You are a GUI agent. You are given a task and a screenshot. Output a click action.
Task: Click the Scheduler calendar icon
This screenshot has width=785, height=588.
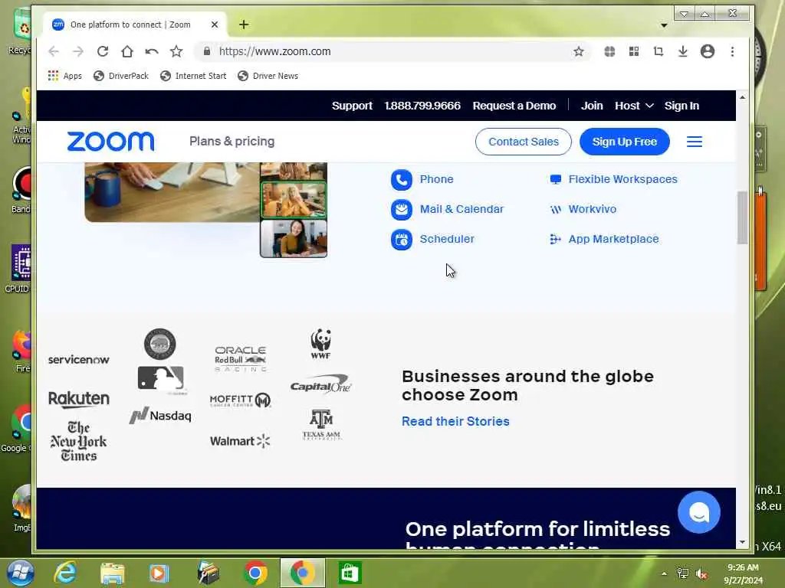(x=402, y=240)
